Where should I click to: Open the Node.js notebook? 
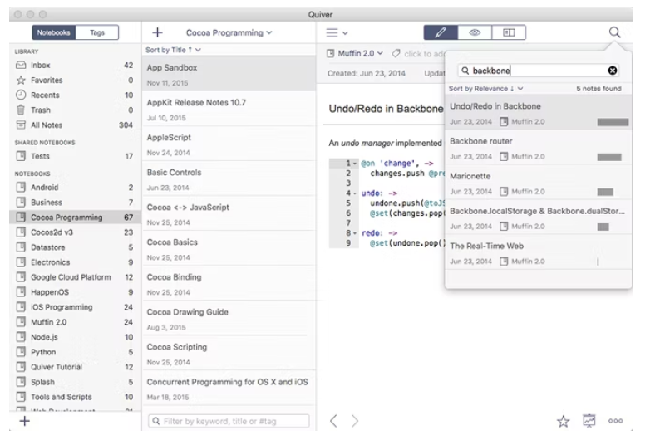pos(75,337)
